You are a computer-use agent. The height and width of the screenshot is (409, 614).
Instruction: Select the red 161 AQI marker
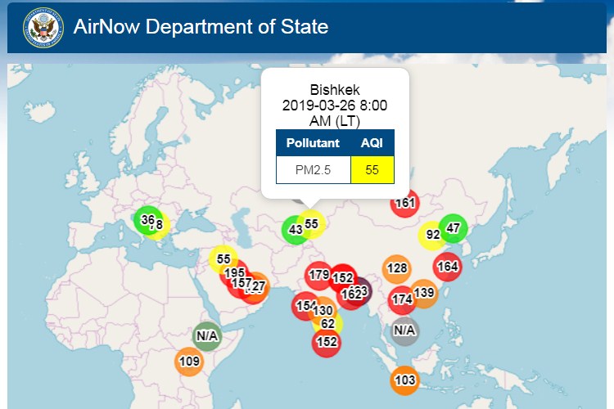click(405, 203)
